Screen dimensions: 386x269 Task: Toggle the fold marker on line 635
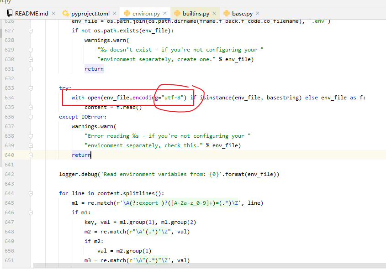coord(31,107)
